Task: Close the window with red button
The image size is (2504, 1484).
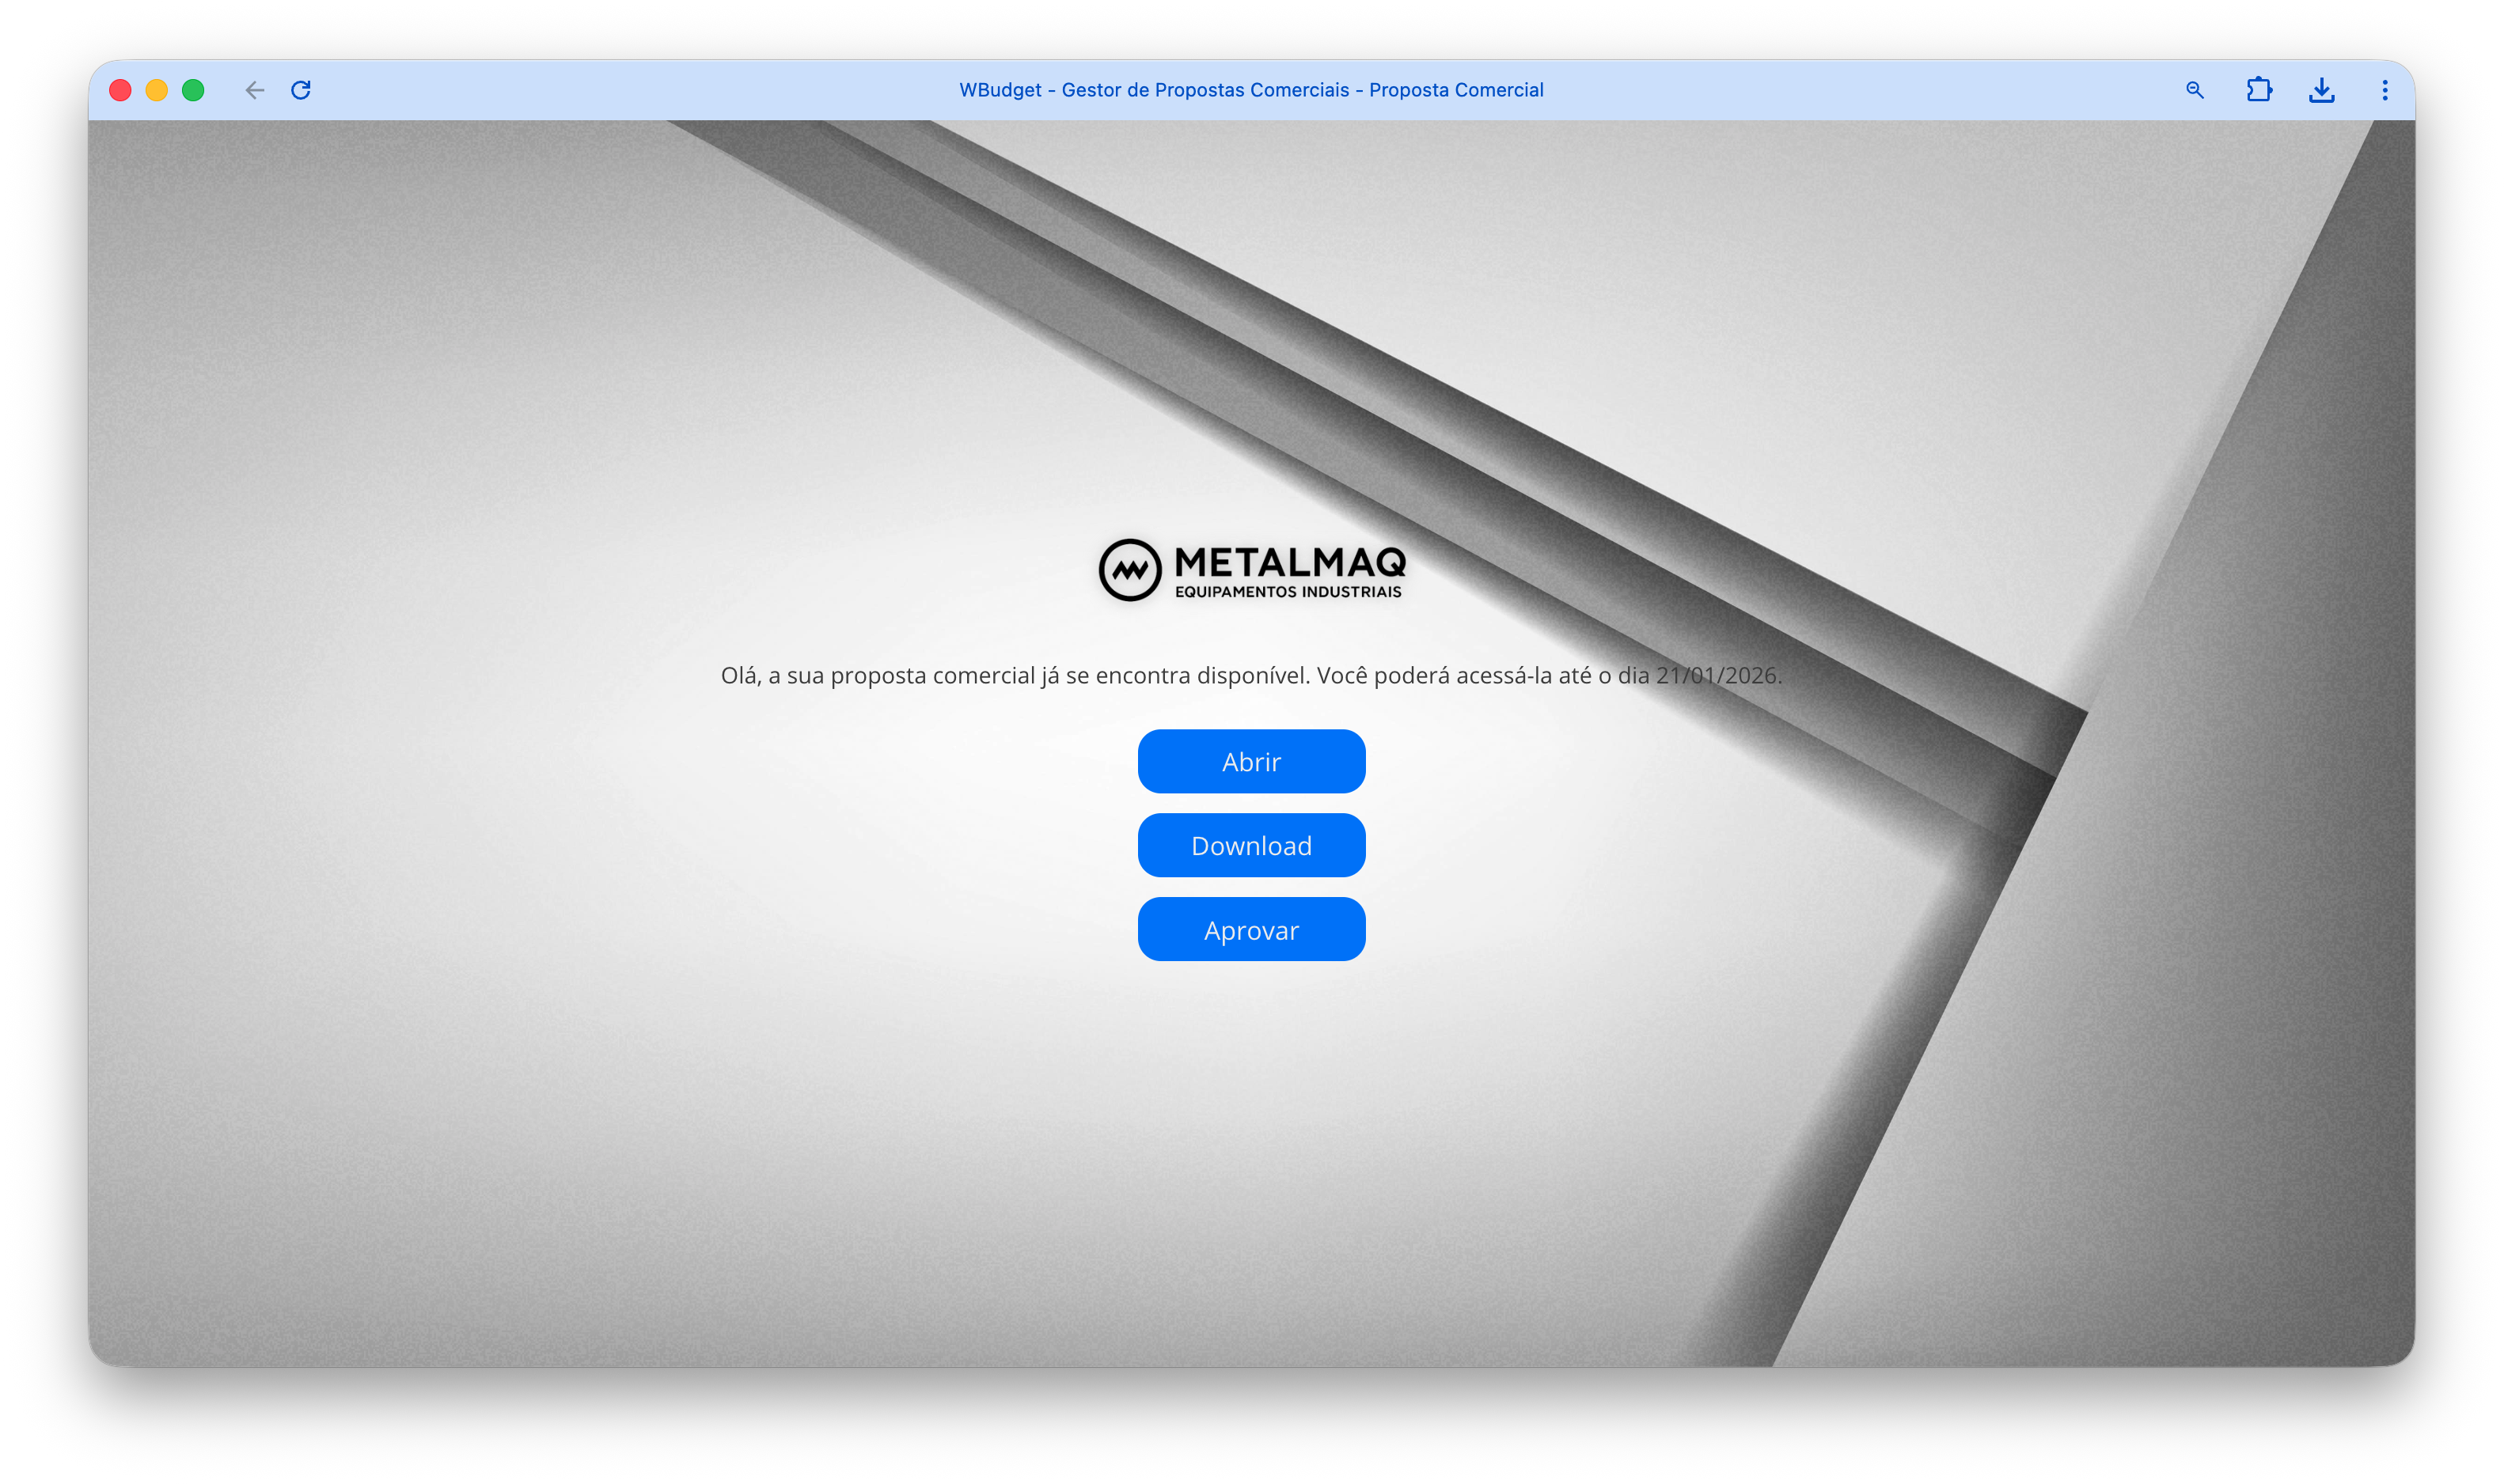Action: coord(120,90)
